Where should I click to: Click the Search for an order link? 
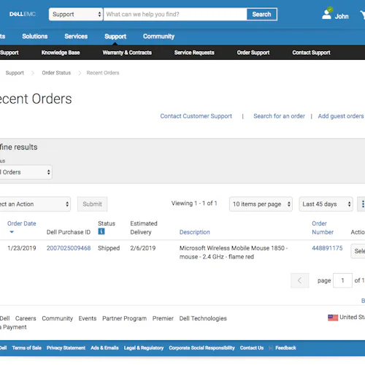click(279, 116)
